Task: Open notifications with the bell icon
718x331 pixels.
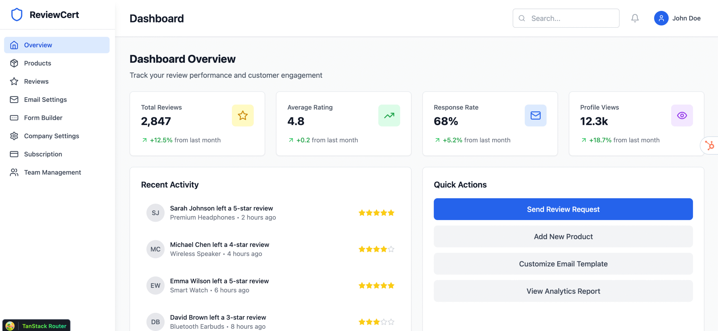Action: pos(635,18)
